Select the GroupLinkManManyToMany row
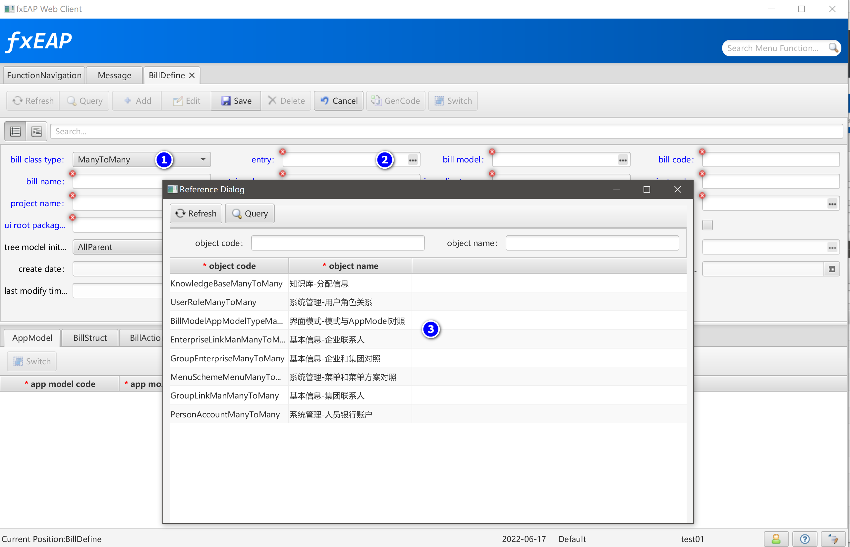 (428, 395)
